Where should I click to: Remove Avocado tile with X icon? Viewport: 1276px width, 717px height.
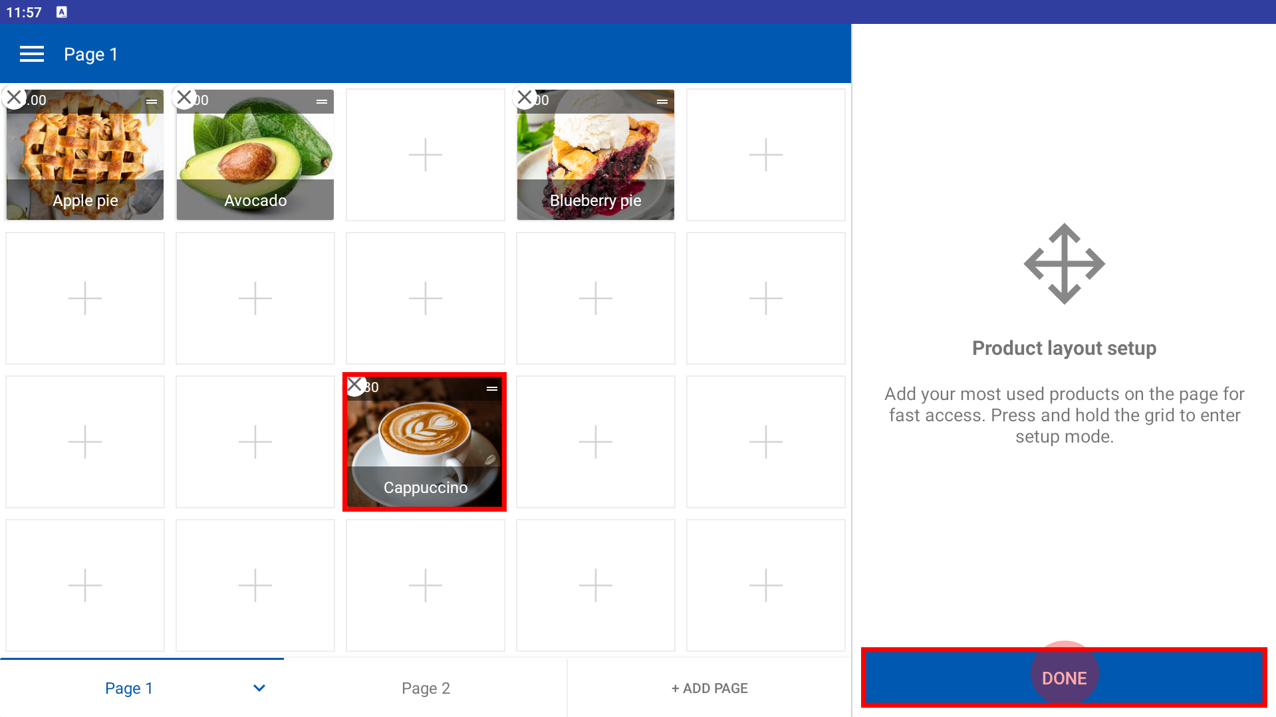[x=184, y=98]
